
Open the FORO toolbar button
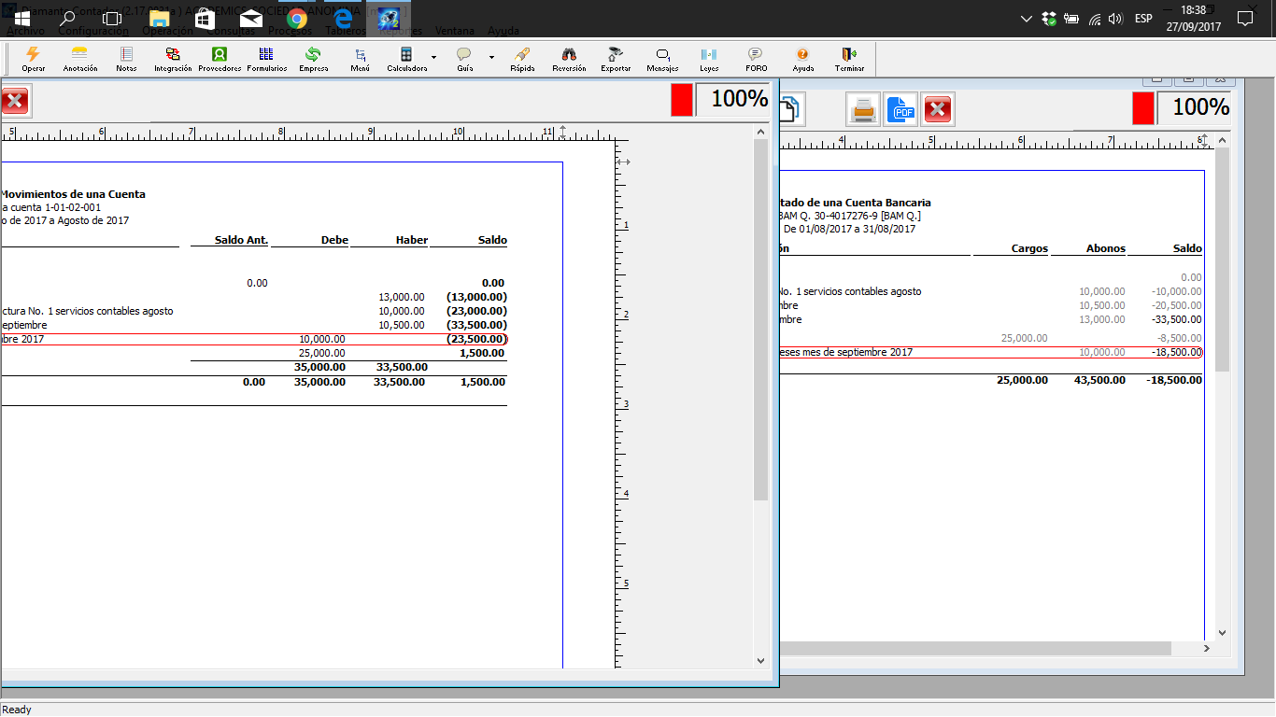tap(756, 59)
